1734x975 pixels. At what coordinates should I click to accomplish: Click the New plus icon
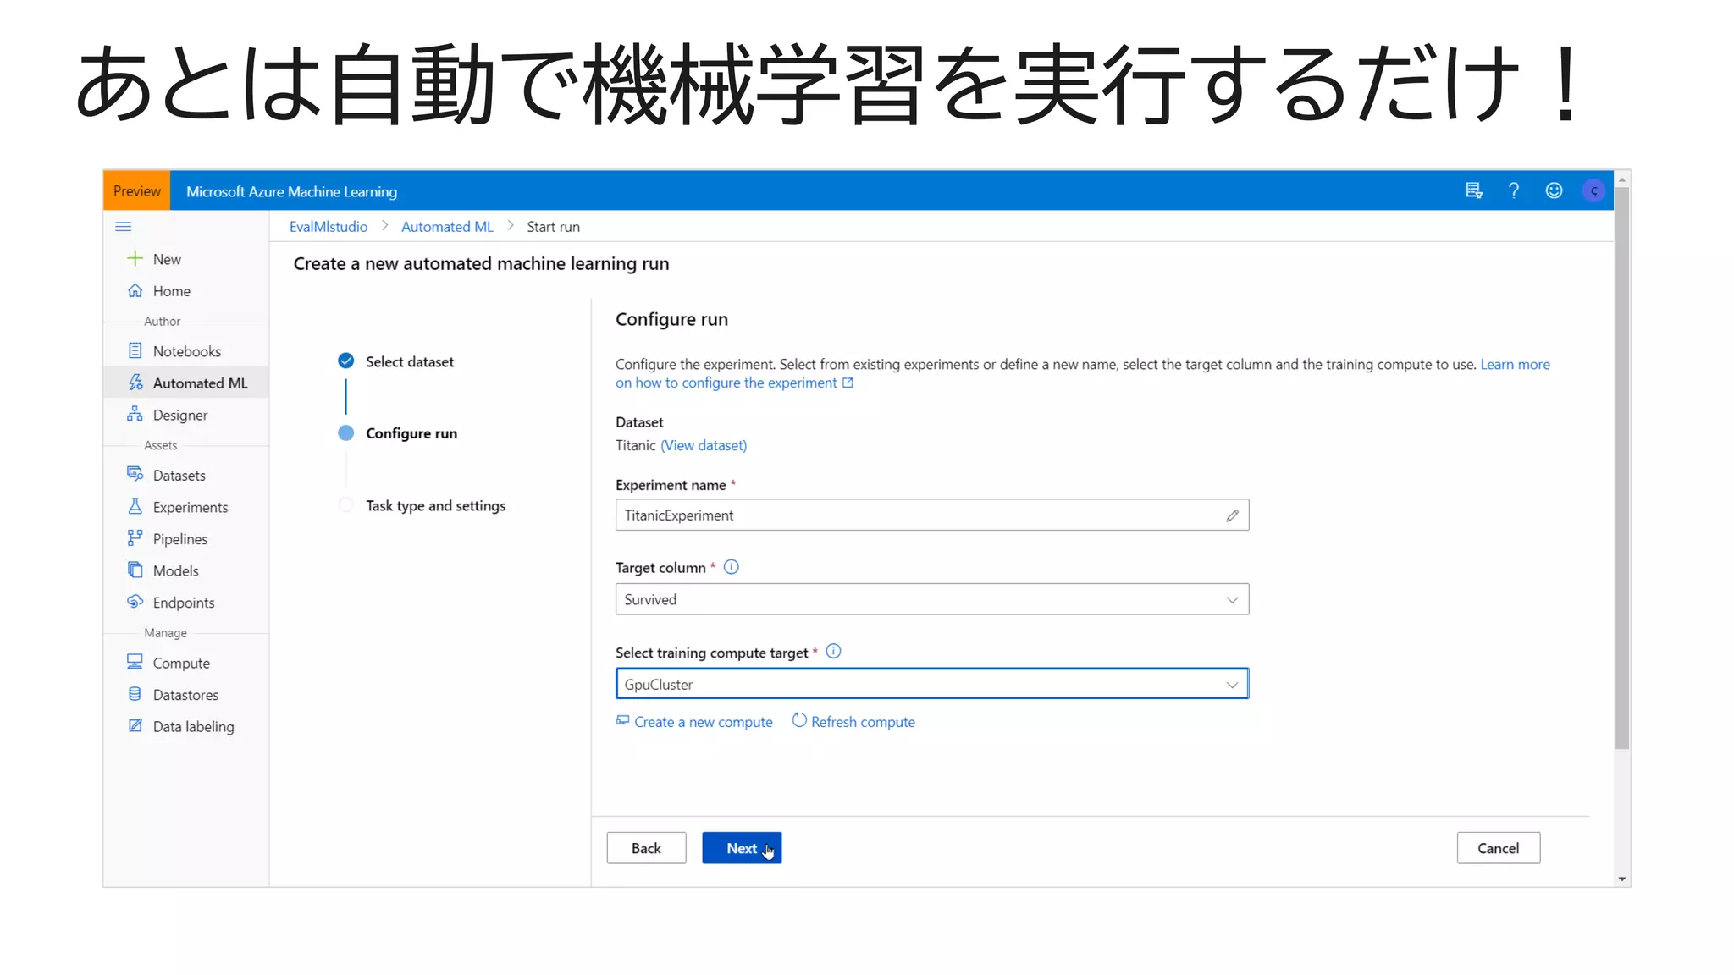pos(135,258)
